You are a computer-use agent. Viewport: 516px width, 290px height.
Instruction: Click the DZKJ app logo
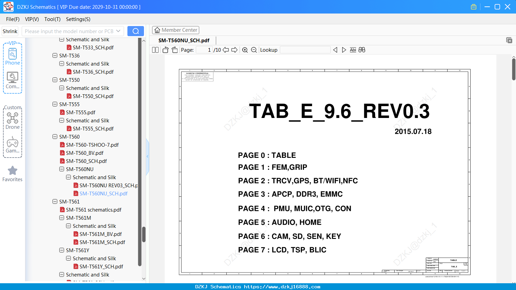(8, 7)
